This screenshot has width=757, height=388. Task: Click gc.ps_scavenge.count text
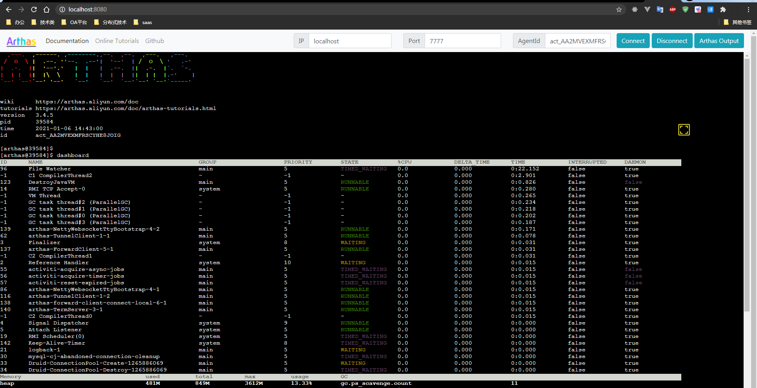[x=376, y=383]
